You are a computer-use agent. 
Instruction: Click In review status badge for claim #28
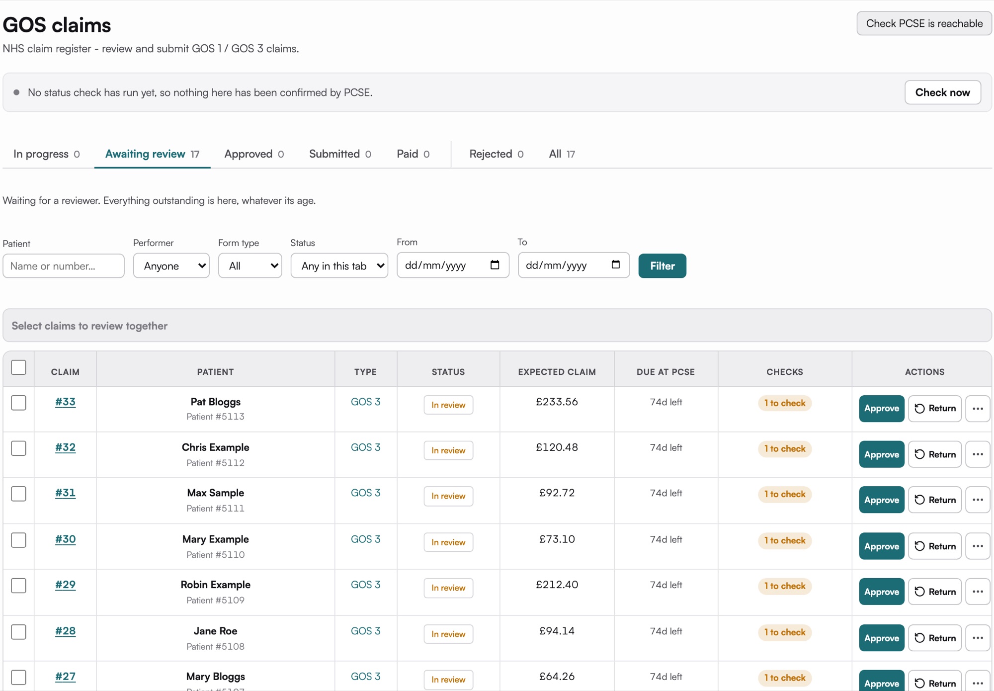(x=448, y=634)
